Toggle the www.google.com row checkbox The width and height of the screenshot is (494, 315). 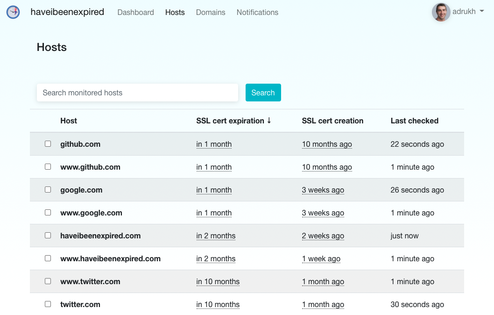click(x=48, y=213)
